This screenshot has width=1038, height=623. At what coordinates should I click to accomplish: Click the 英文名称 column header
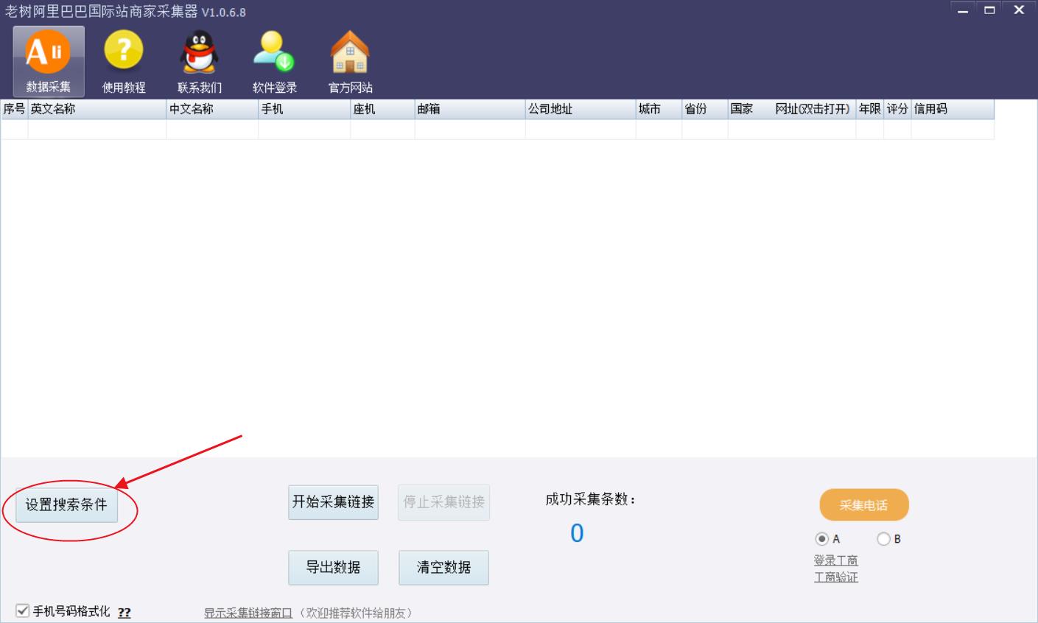coord(97,109)
